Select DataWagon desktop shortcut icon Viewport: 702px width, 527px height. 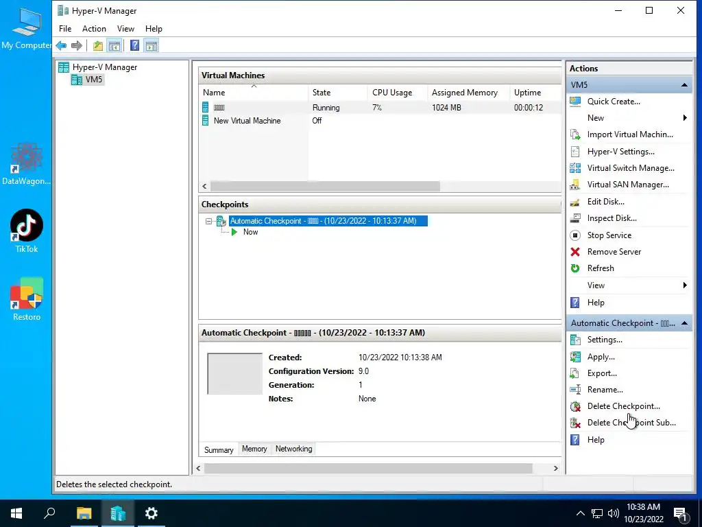(x=27, y=158)
